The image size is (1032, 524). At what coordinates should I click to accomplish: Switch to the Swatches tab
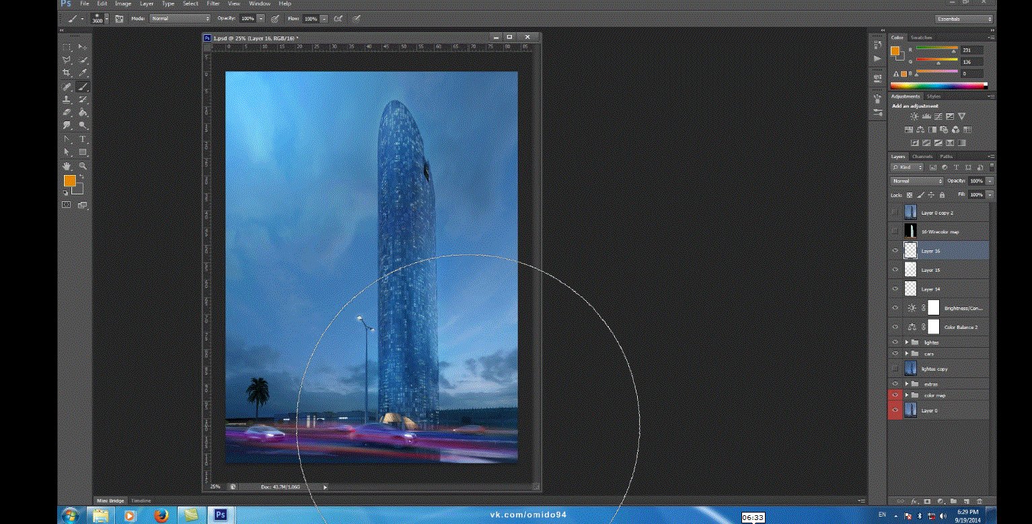point(922,38)
